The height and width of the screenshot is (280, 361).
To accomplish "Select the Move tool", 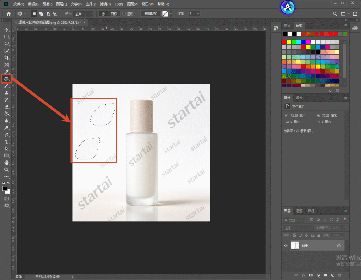I will click(x=6, y=30).
